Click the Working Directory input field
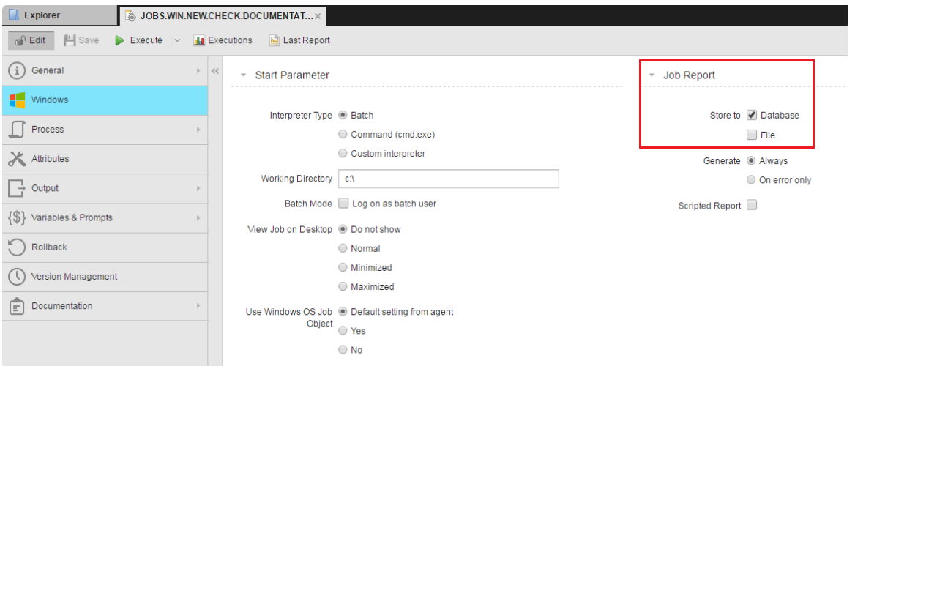This screenshot has width=937, height=604. 448,179
